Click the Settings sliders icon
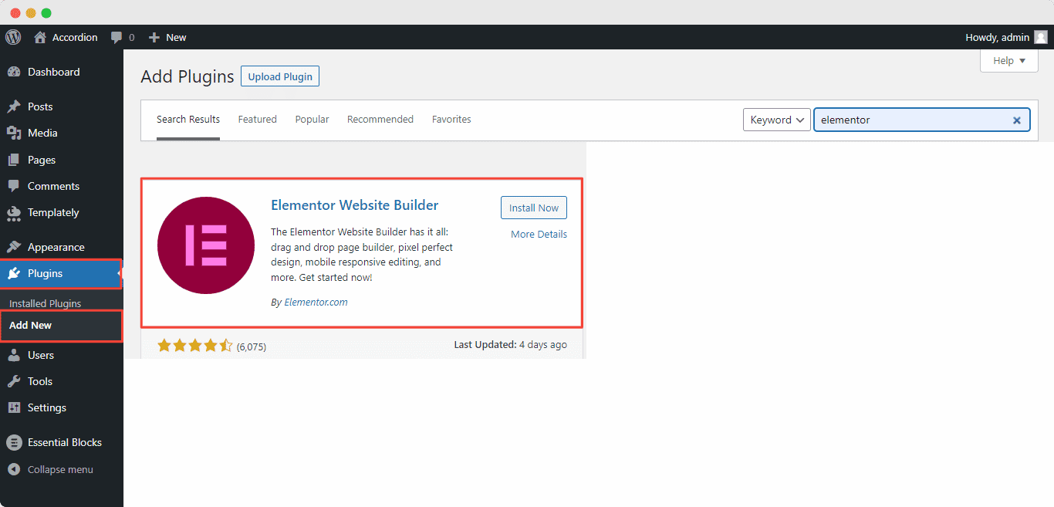The width and height of the screenshot is (1054, 507). (14, 407)
